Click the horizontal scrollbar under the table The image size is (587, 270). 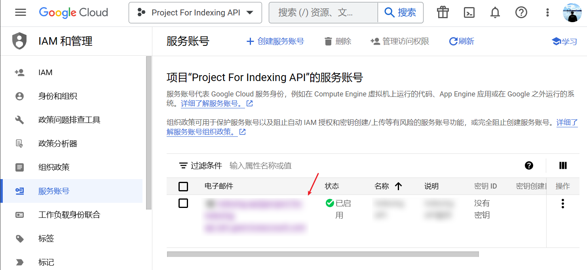[x=323, y=254]
